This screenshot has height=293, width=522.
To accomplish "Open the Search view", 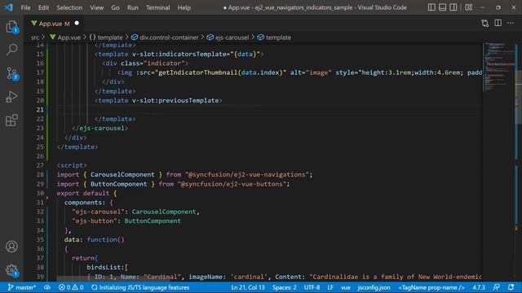I will pyautogui.click(x=11, y=50).
